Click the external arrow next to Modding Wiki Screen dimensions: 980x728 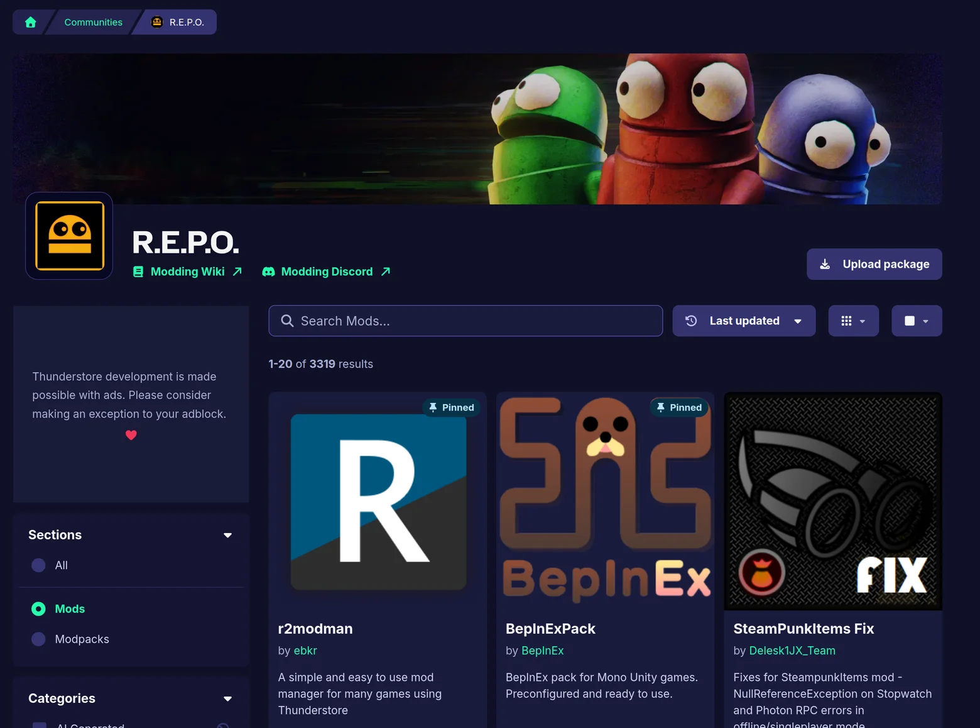click(x=237, y=272)
